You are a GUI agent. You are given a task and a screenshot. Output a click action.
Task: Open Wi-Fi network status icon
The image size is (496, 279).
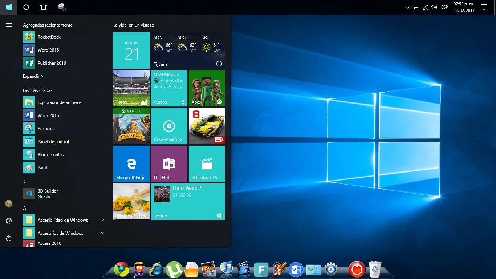[x=426, y=7]
